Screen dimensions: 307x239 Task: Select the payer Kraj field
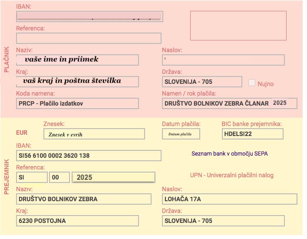click(77, 81)
